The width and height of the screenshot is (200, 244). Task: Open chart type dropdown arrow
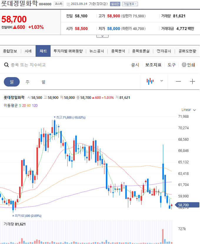162,81
